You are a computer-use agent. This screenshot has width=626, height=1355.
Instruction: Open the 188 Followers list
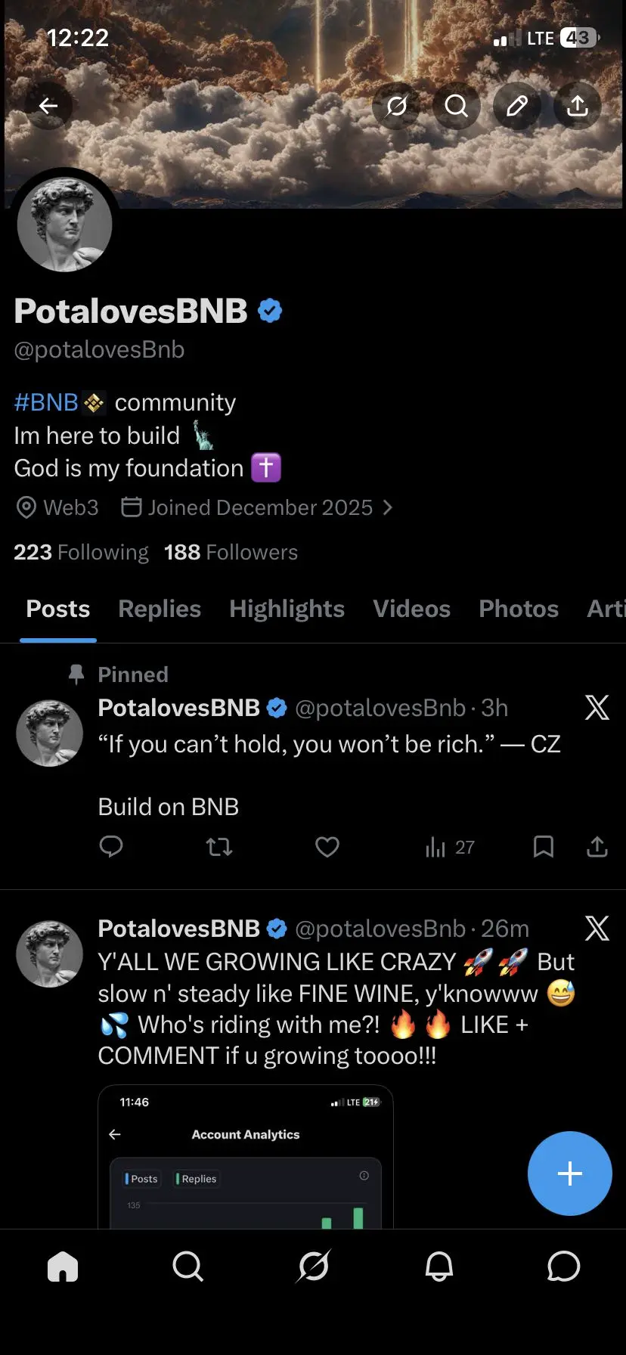point(231,552)
